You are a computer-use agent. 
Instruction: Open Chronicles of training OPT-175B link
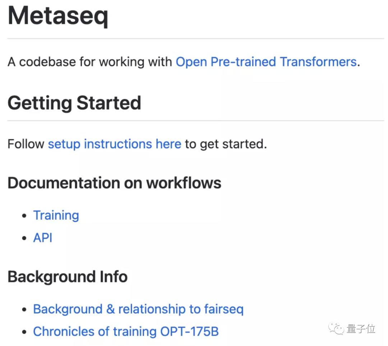(x=126, y=331)
